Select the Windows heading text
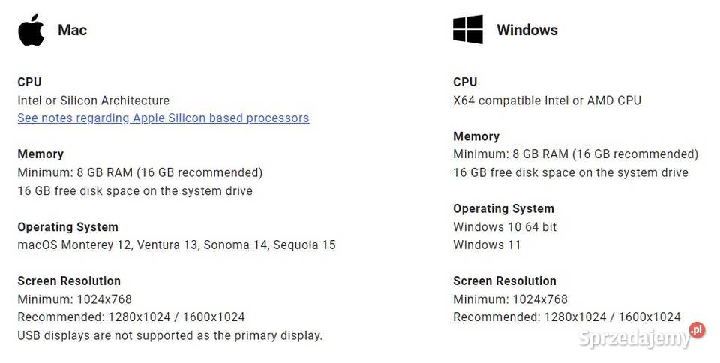 pyautogui.click(x=527, y=30)
